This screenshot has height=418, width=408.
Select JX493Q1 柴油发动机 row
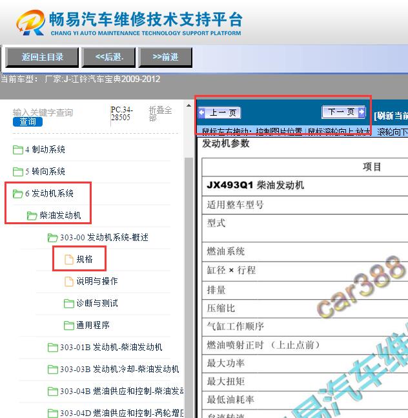[305, 185]
